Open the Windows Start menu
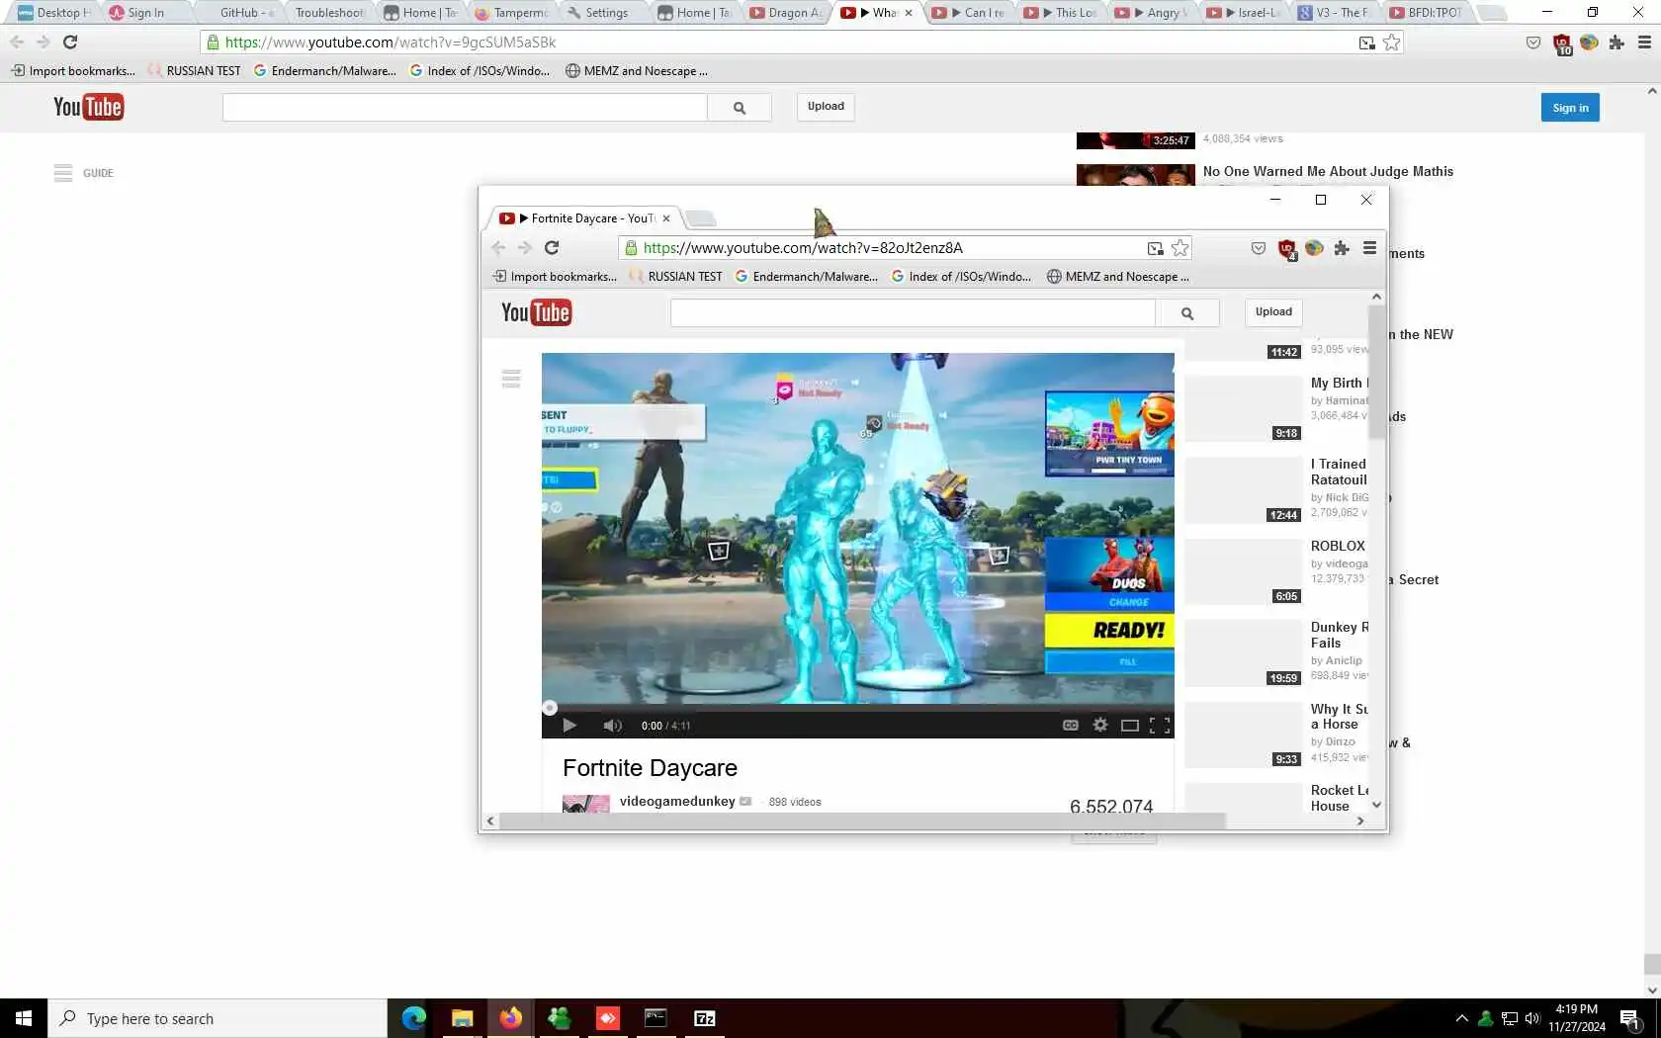Viewport: 1661px width, 1038px height. point(24,1018)
